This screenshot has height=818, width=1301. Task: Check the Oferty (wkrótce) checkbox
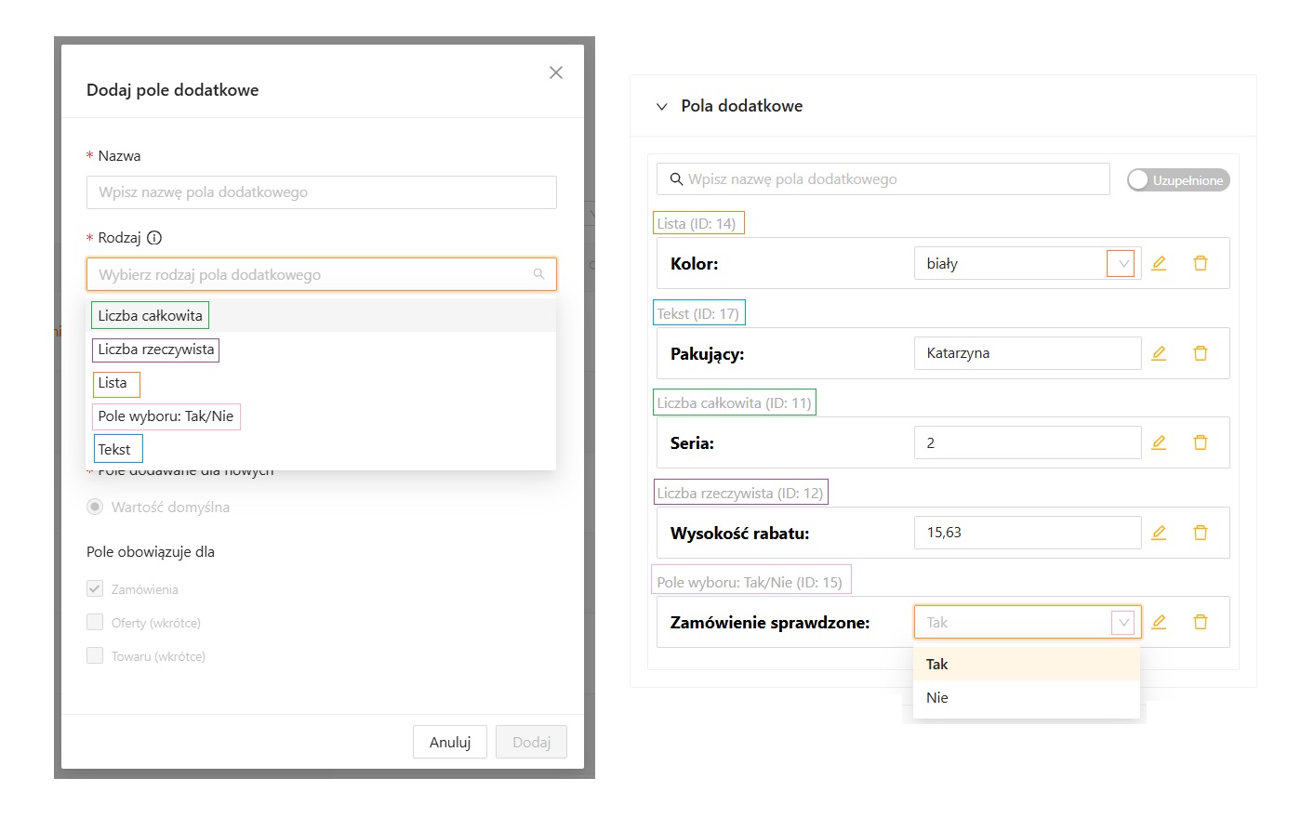95,622
